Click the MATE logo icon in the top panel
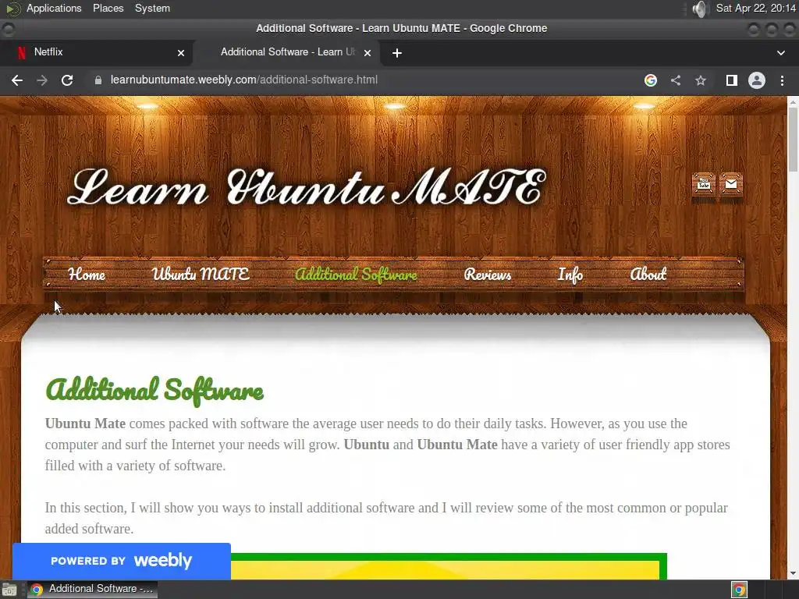 tap(13, 9)
